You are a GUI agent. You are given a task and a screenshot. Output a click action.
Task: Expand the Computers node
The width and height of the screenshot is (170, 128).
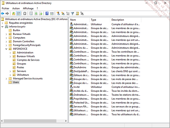pyautogui.click(x=6, y=38)
